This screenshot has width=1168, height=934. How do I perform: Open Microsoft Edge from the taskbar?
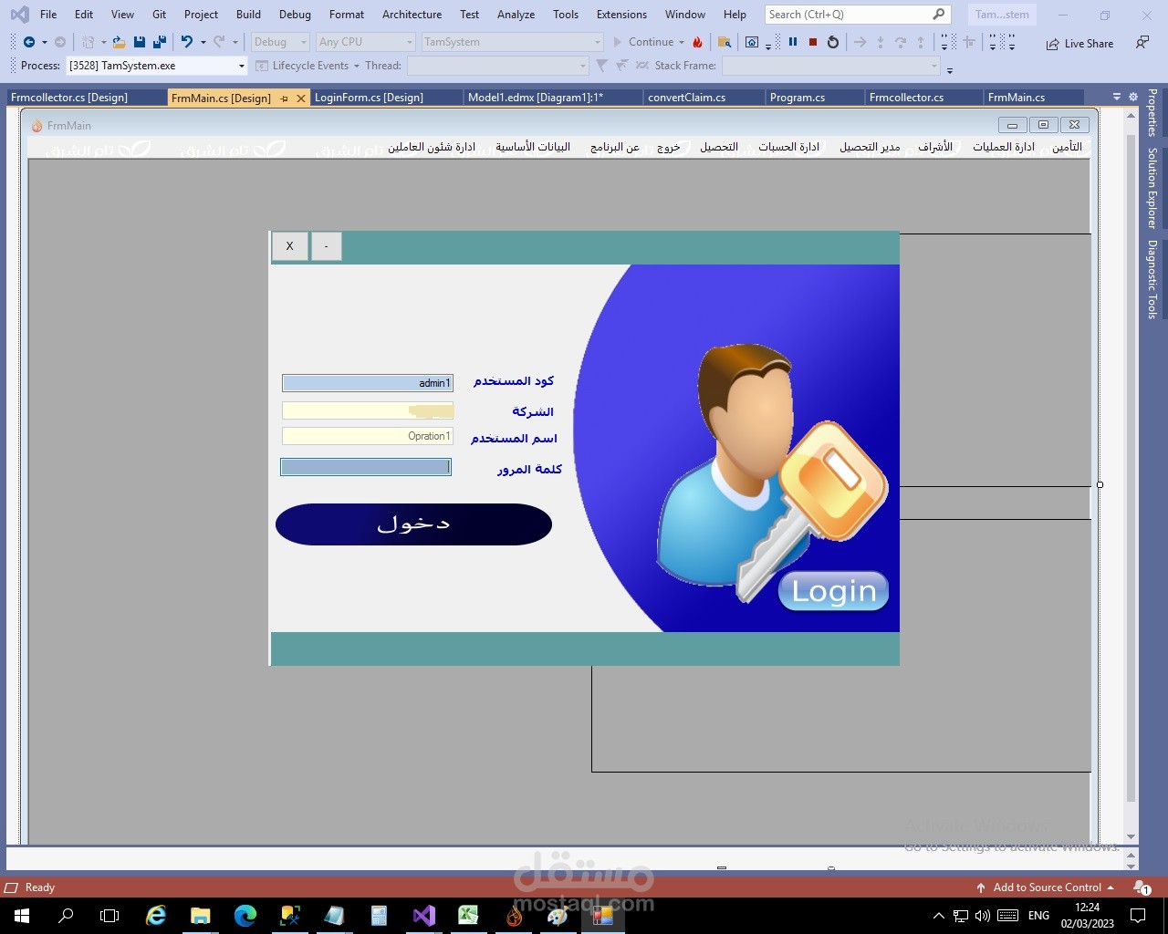point(245,916)
